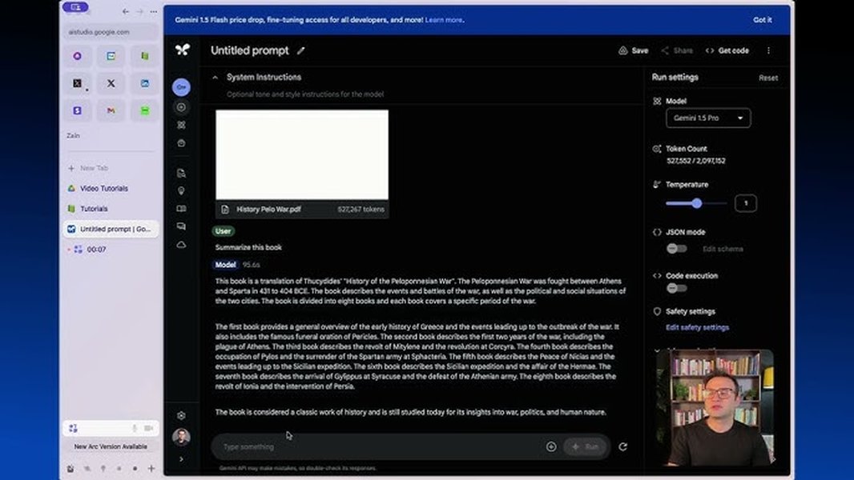Go back with the Arc back arrow

coord(126,11)
